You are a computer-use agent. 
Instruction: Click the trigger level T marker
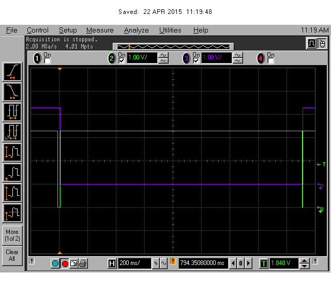coord(321,164)
